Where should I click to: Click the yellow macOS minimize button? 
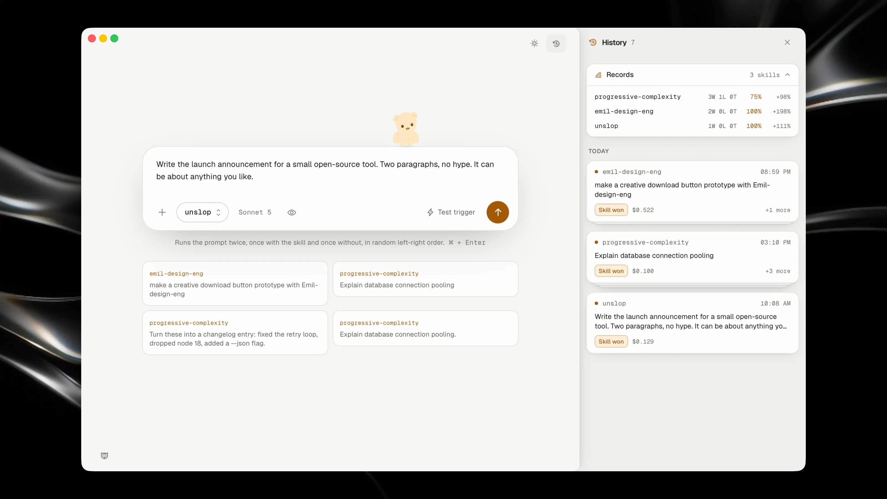coord(103,38)
